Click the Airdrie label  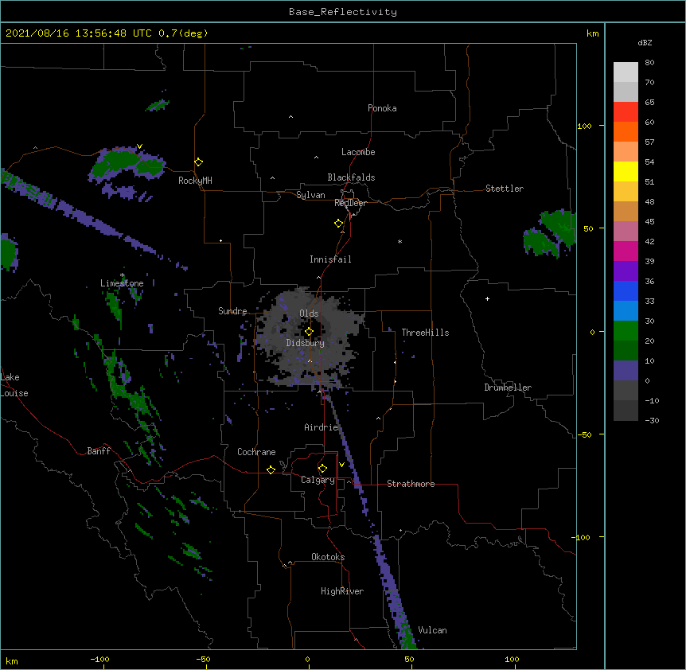[321, 427]
